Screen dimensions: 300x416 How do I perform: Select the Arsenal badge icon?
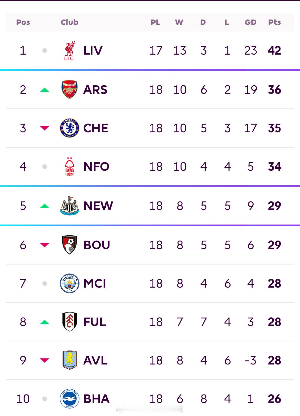[x=69, y=89]
